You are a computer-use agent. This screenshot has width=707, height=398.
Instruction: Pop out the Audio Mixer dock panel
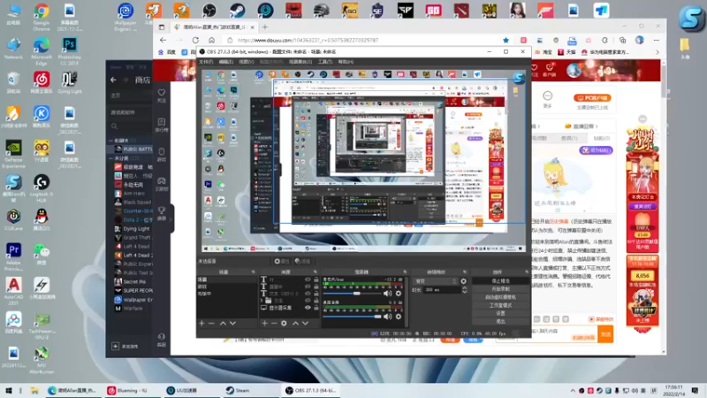[x=405, y=272]
